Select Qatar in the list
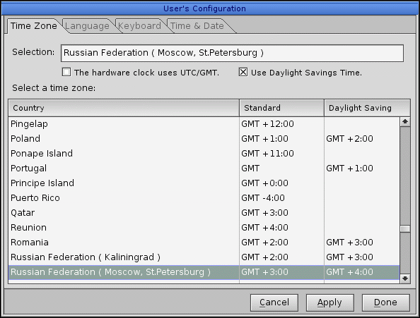420x318 pixels. pos(204,213)
